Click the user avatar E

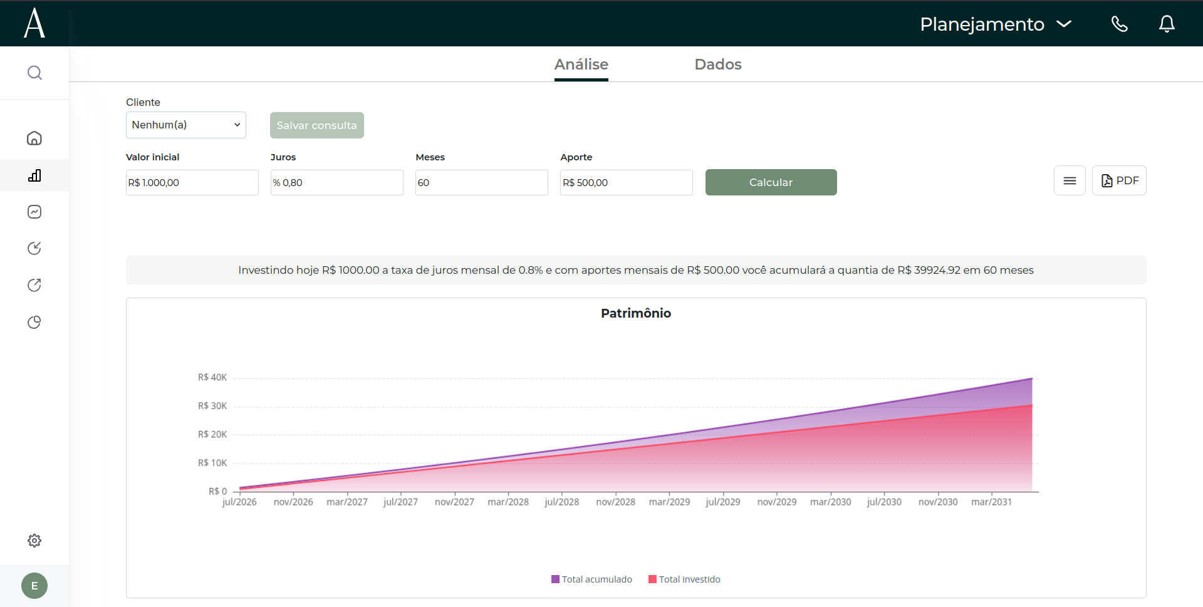(x=34, y=586)
